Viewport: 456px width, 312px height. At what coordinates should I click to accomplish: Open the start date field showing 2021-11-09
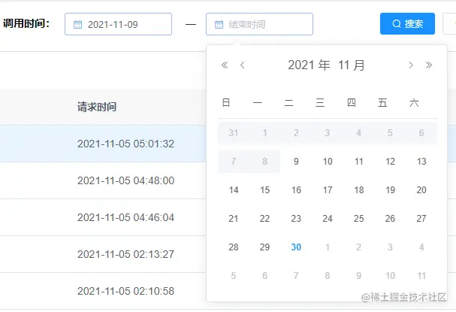(x=119, y=24)
